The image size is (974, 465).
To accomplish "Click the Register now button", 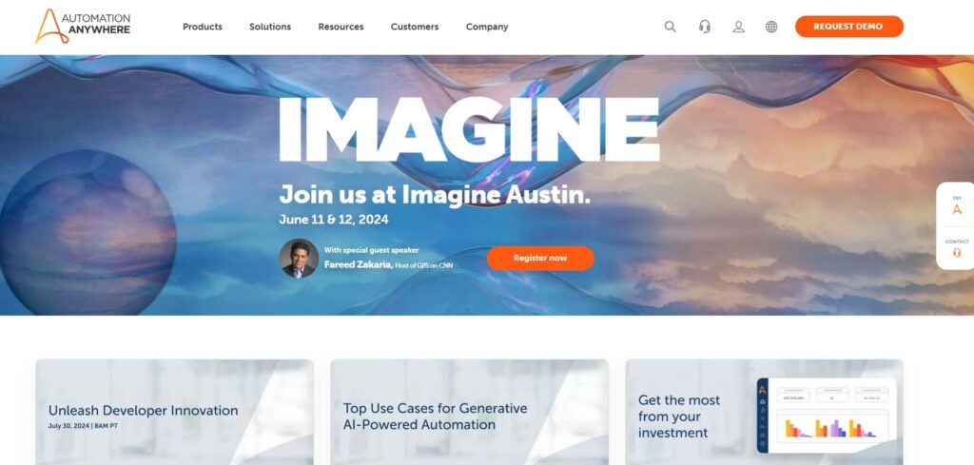I will (540, 259).
